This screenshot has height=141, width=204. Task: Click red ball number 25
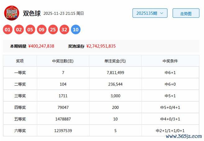53,30
